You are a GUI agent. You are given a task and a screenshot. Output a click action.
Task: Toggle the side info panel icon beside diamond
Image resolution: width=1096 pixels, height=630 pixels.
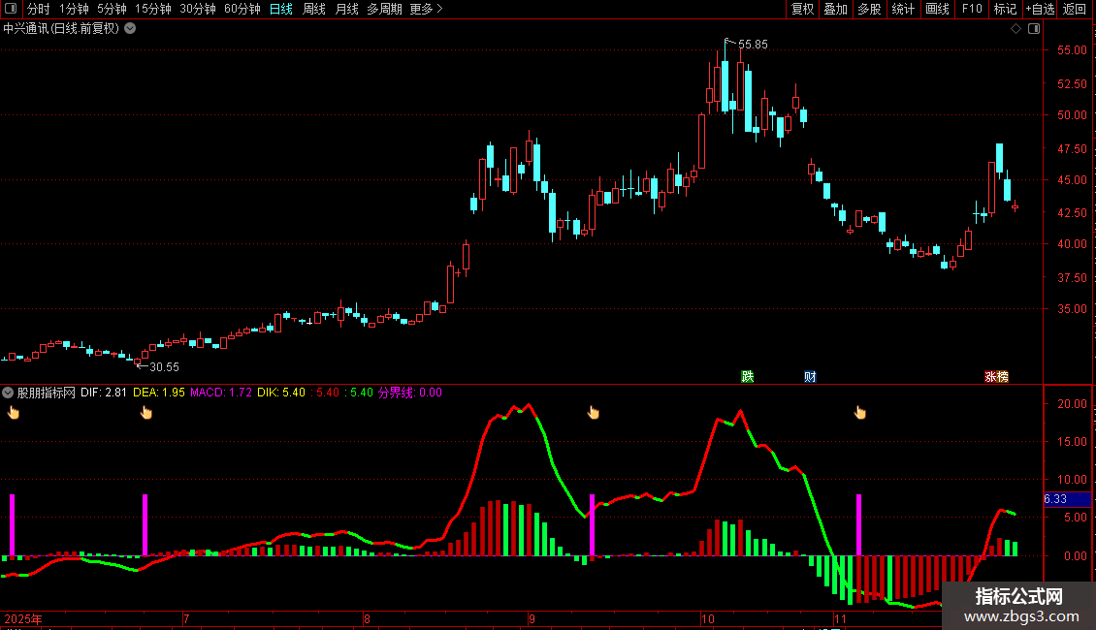[1034, 29]
